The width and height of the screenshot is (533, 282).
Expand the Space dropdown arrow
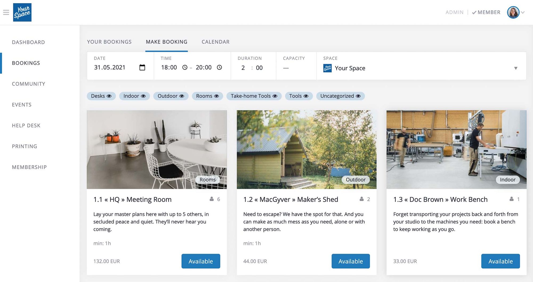516,68
